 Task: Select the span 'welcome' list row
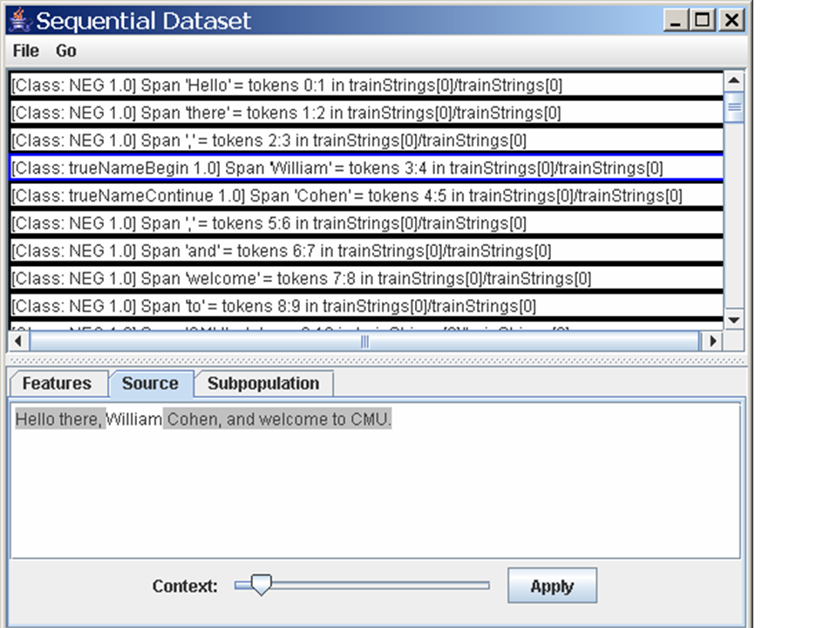pyautogui.click(x=366, y=279)
